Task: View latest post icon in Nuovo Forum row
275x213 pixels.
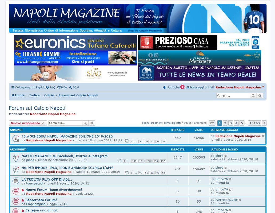Action: pos(230,190)
